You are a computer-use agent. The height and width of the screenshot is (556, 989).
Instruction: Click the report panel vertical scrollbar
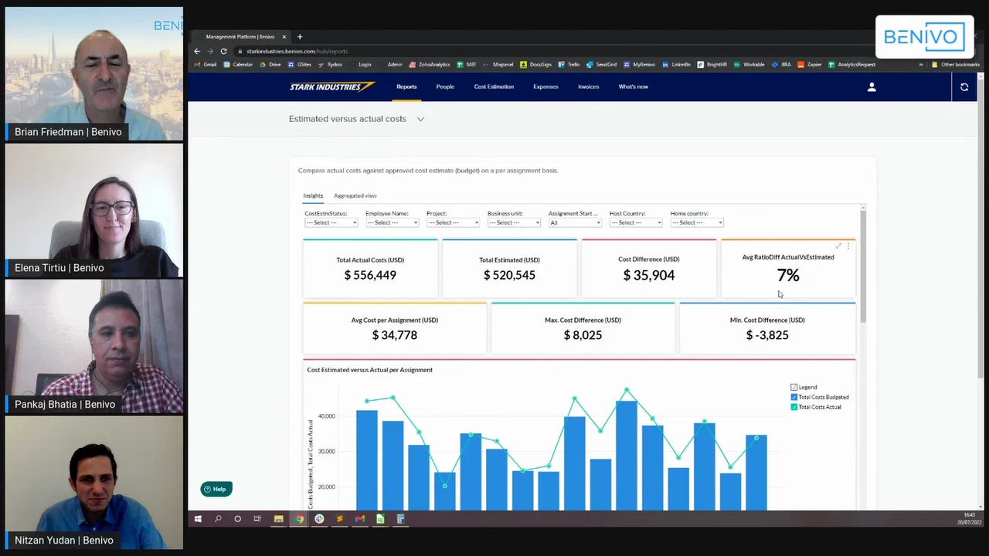pos(863,266)
